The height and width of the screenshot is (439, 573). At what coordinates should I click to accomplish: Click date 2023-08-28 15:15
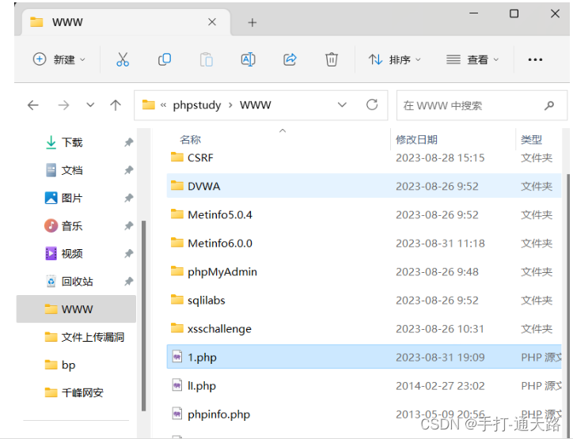440,157
